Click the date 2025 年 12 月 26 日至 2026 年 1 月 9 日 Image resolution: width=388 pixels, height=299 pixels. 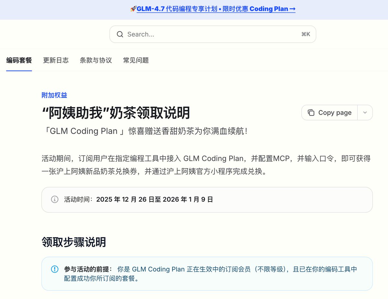(155, 200)
